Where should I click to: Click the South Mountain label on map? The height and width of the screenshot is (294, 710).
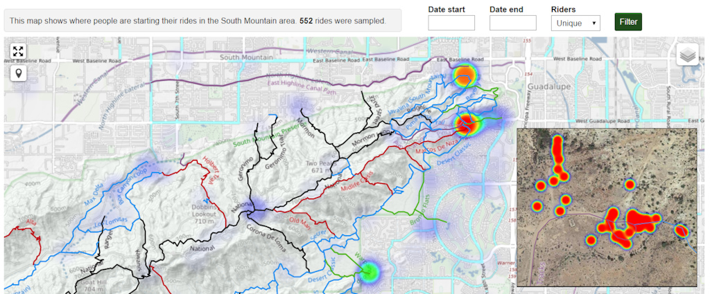tap(246, 58)
